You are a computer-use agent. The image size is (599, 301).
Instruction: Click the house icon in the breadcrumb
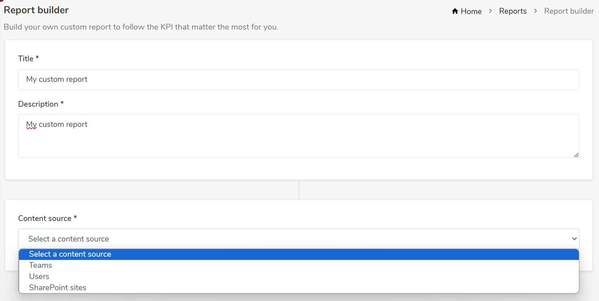pyautogui.click(x=455, y=11)
